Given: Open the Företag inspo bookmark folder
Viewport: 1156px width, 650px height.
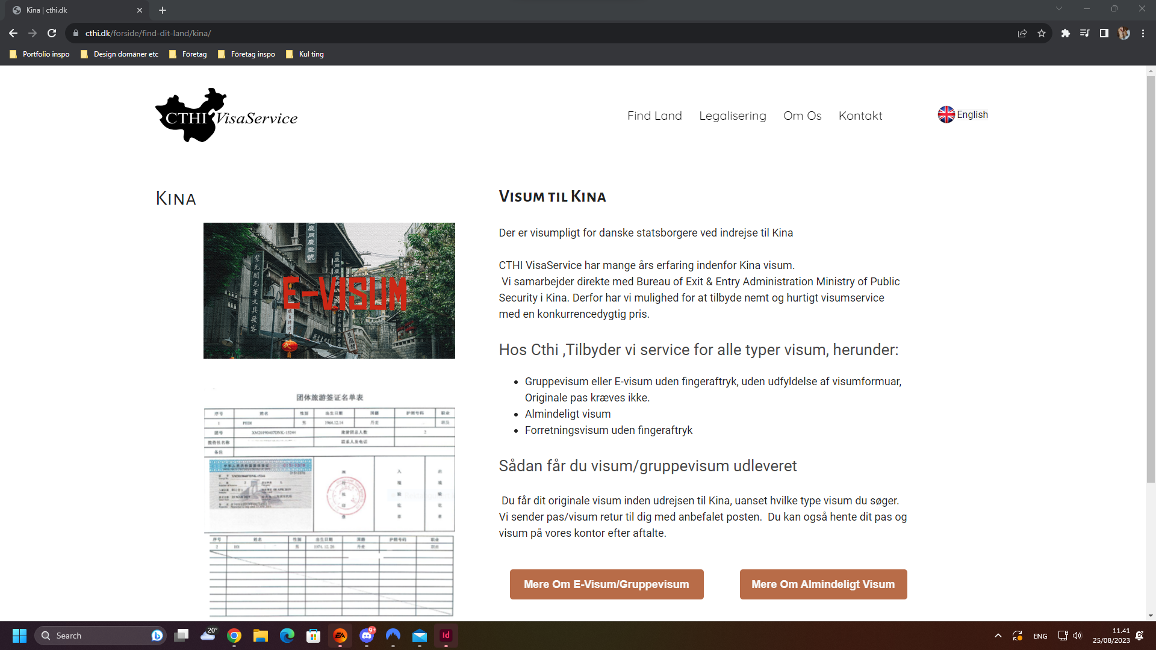Looking at the screenshot, I should pyautogui.click(x=247, y=54).
